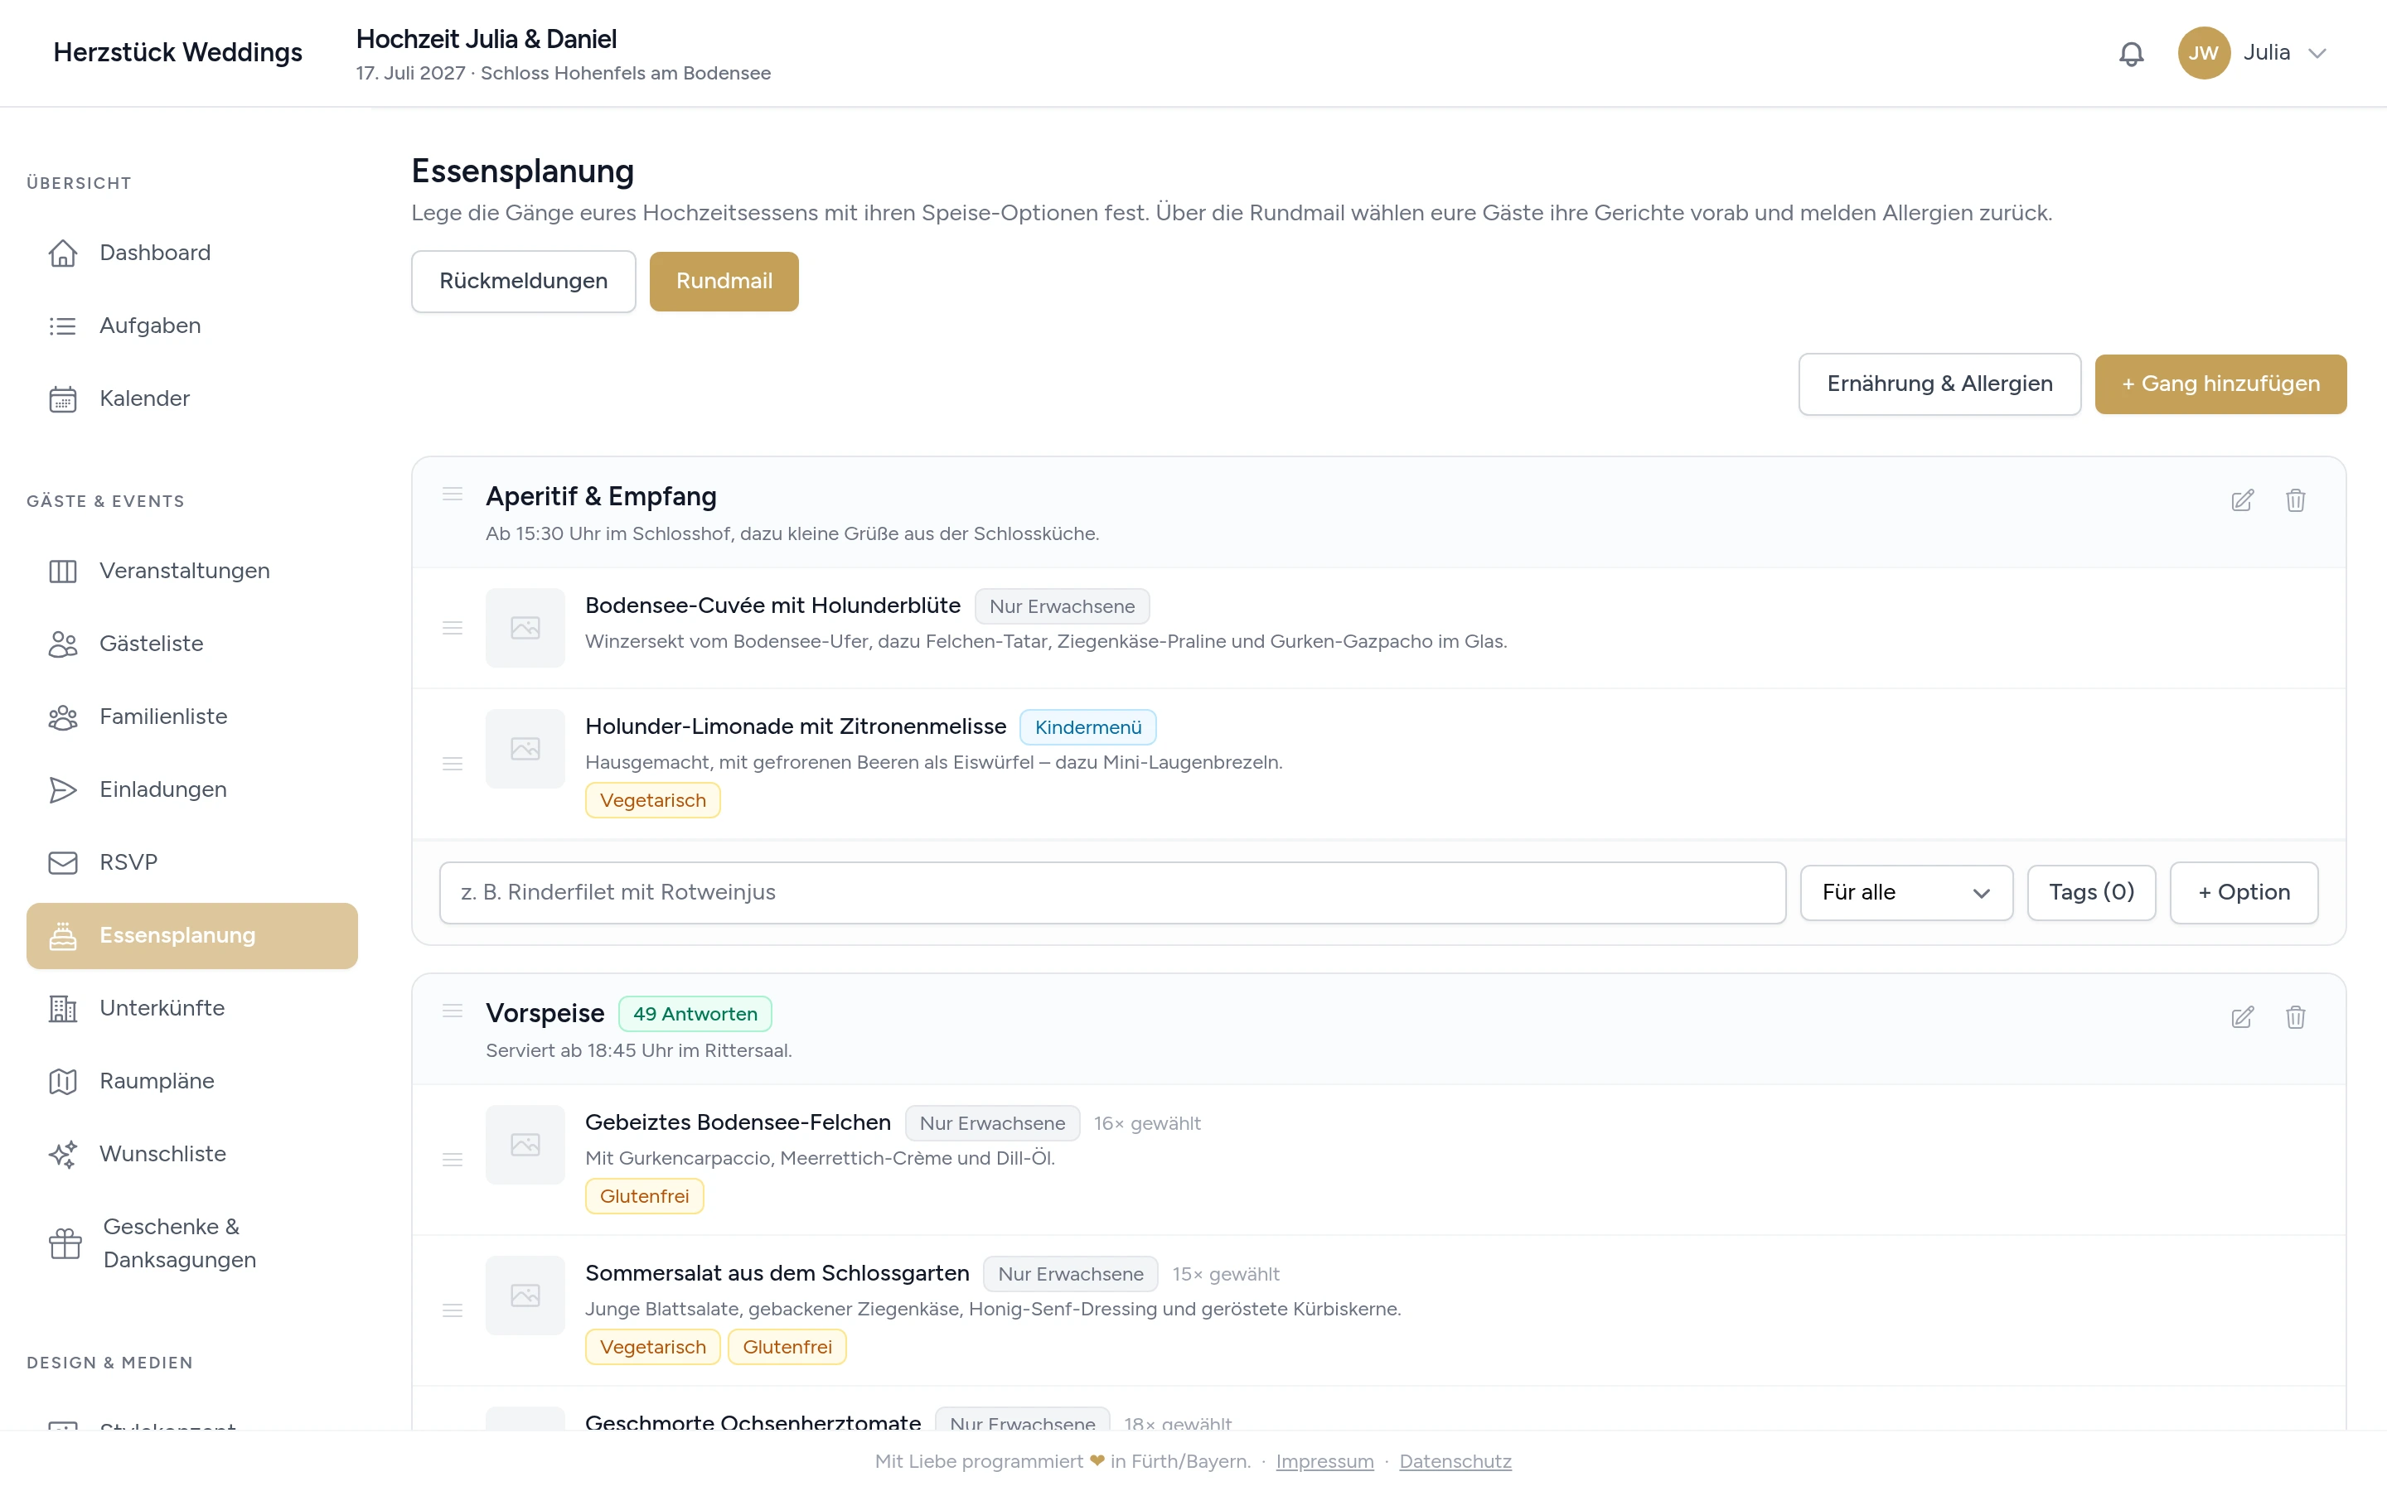Open the Datenschutz link
Image resolution: width=2387 pixels, height=1491 pixels.
pyautogui.click(x=1455, y=1461)
